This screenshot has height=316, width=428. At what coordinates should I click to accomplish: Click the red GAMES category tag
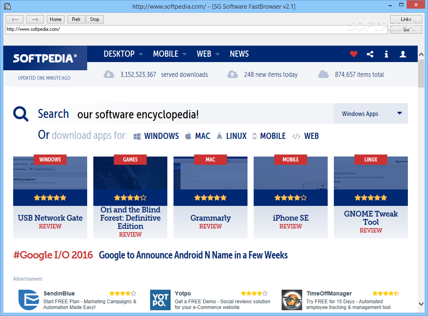tap(130, 159)
